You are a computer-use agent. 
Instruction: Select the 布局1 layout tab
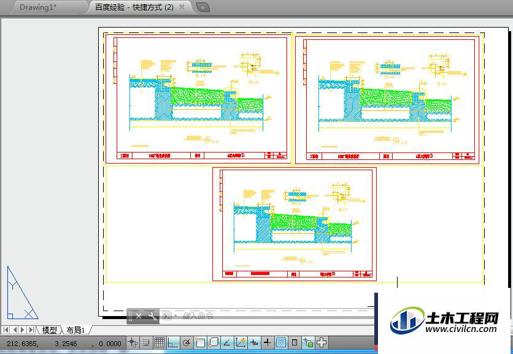pyautogui.click(x=75, y=330)
